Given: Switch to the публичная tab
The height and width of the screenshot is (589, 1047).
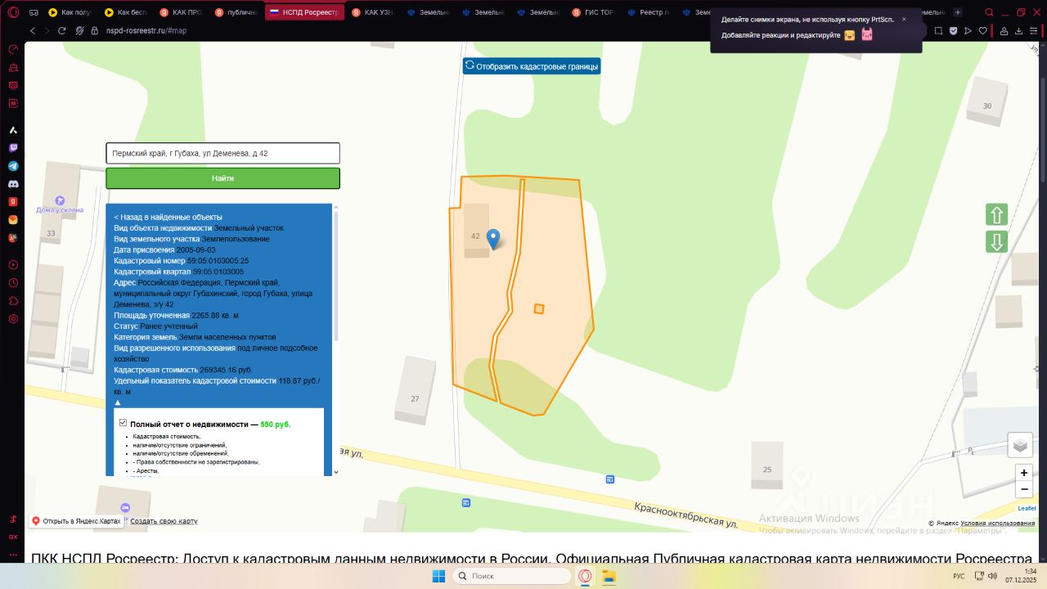Looking at the screenshot, I should point(236,12).
